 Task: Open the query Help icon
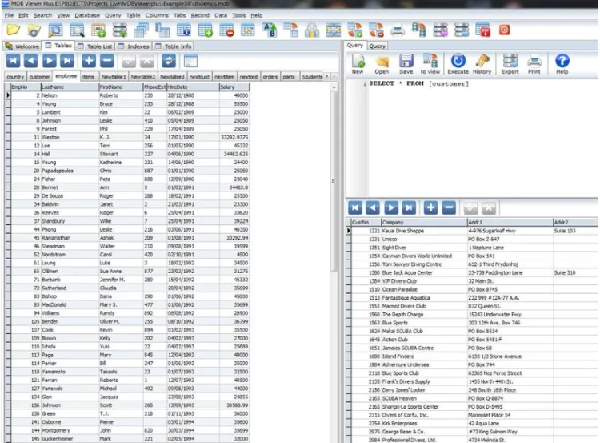click(x=562, y=62)
